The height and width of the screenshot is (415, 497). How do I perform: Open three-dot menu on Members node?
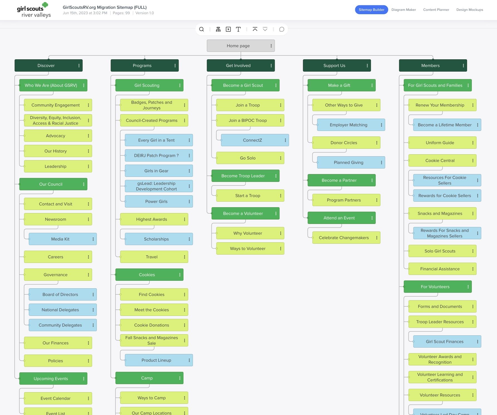coord(463,65)
